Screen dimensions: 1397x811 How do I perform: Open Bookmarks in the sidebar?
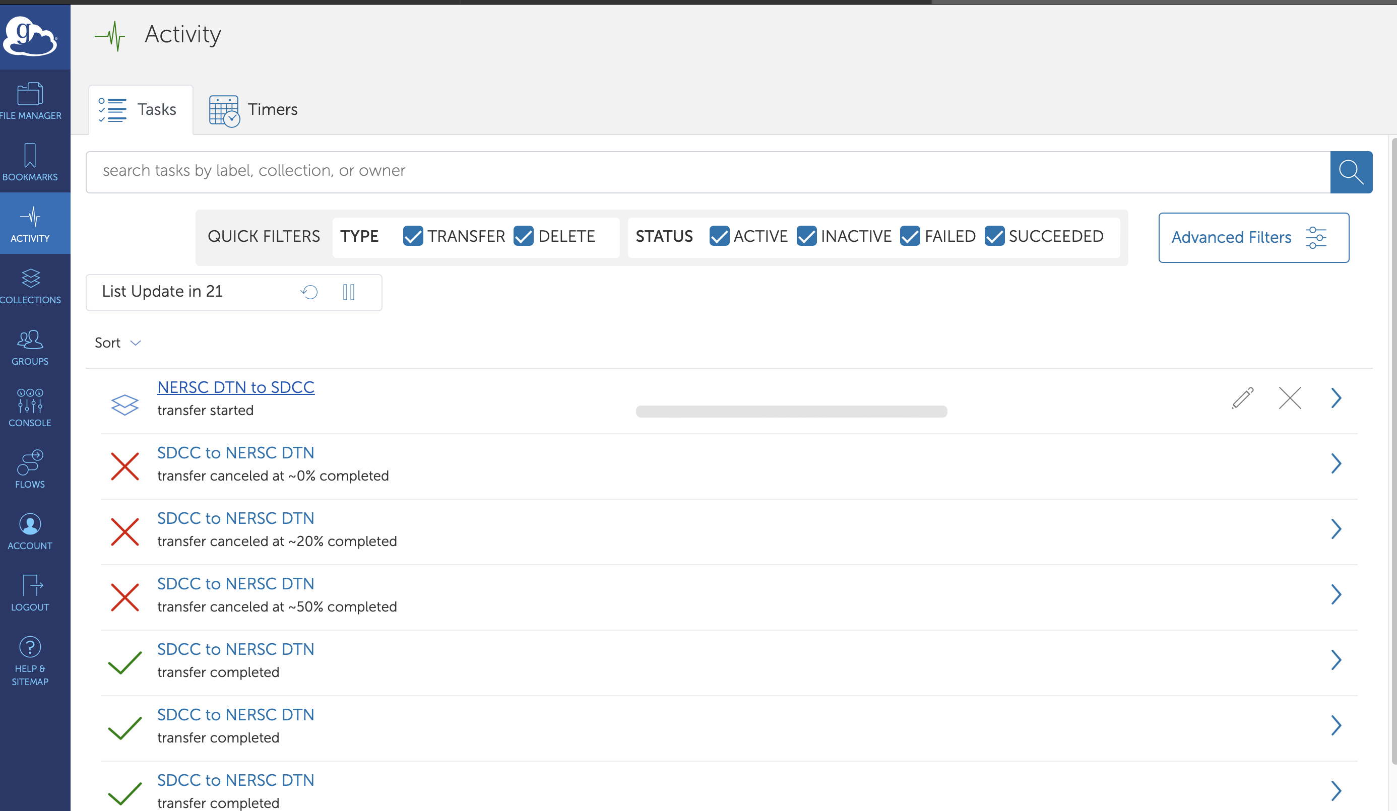click(x=30, y=162)
